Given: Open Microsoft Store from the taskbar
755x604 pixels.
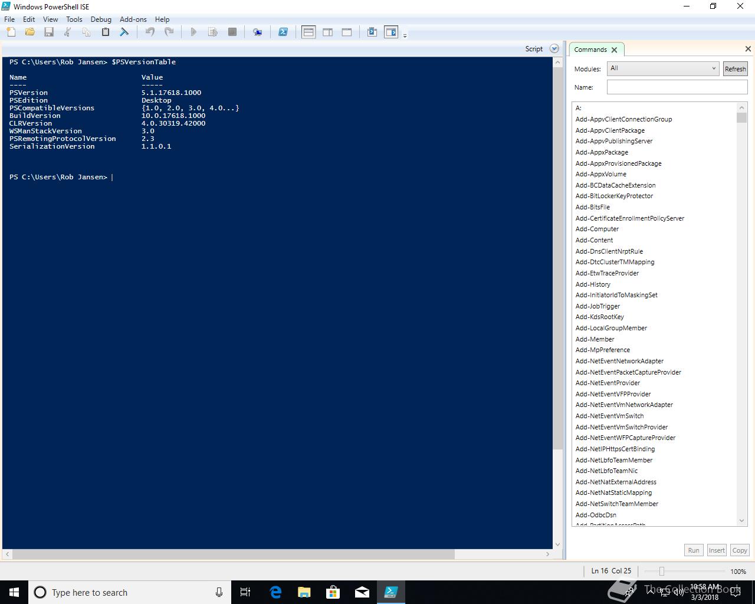Looking at the screenshot, I should point(333,592).
